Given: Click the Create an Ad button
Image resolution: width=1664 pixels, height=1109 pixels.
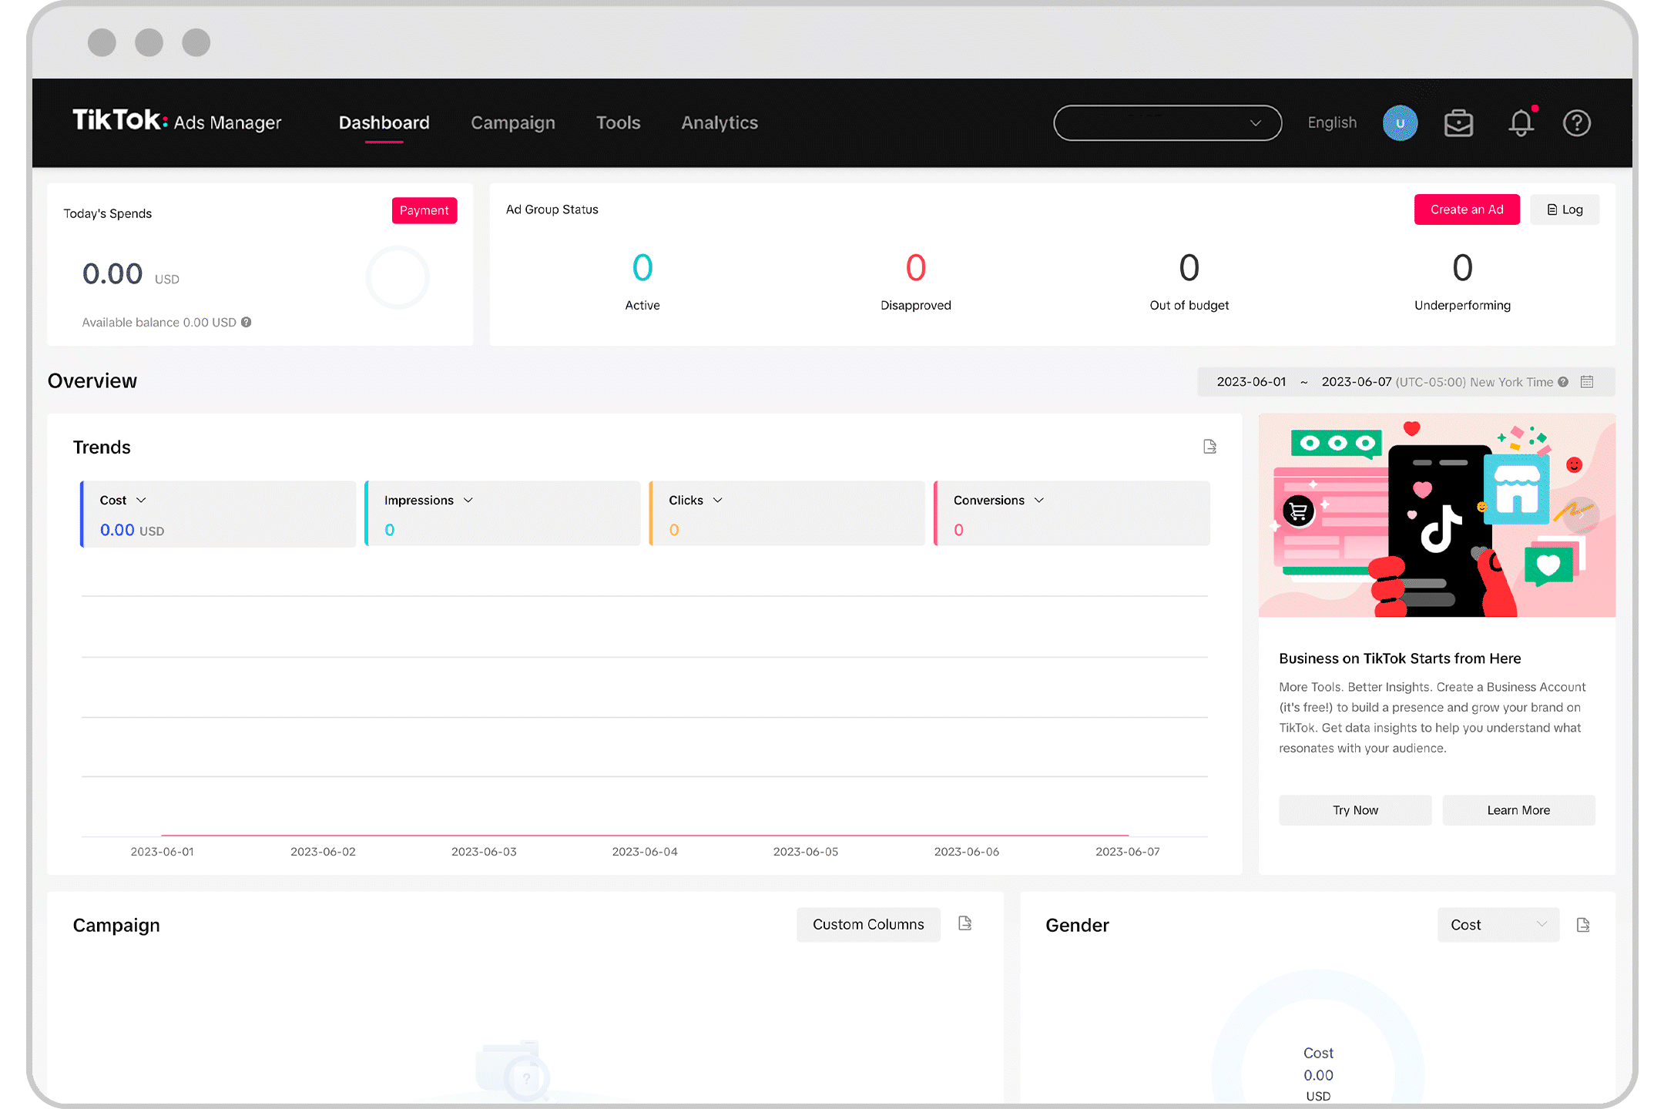Looking at the screenshot, I should coord(1466,209).
